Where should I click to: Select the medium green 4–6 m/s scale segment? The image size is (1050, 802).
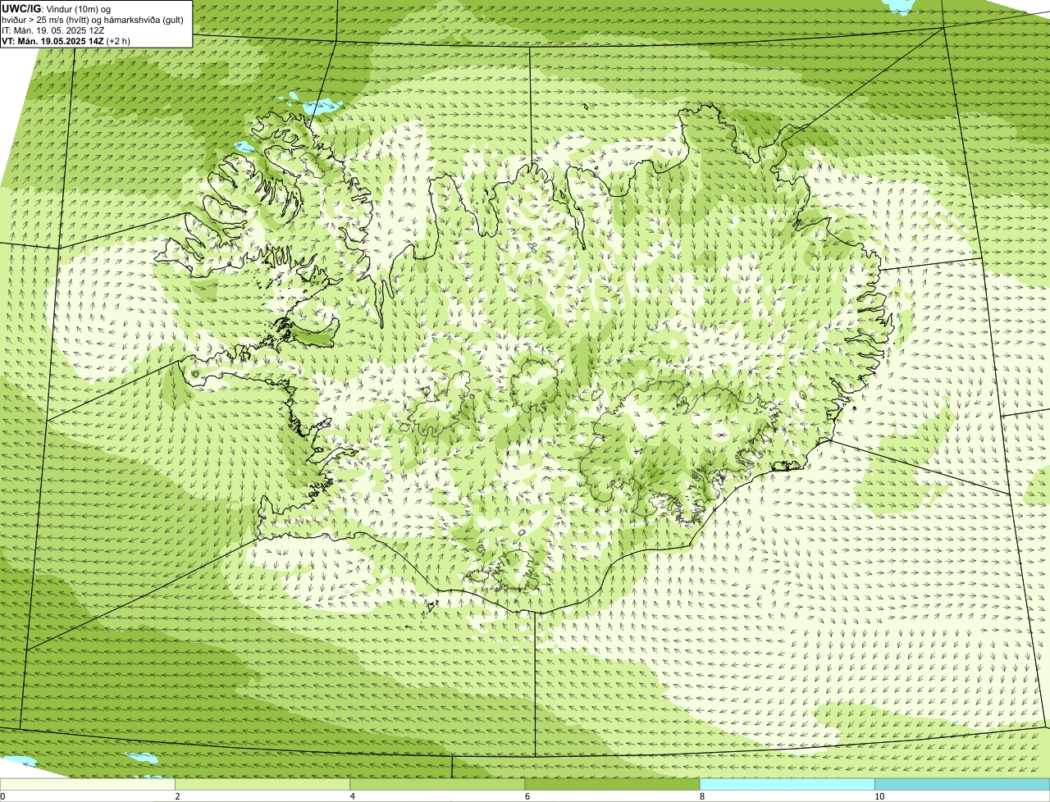coord(437,785)
